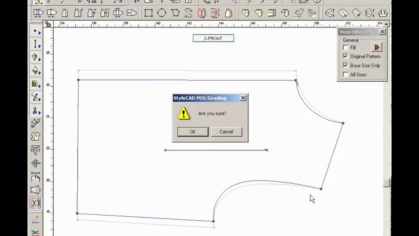
Task: Click the mirror piece with outward arrows icon
Action: point(38,13)
